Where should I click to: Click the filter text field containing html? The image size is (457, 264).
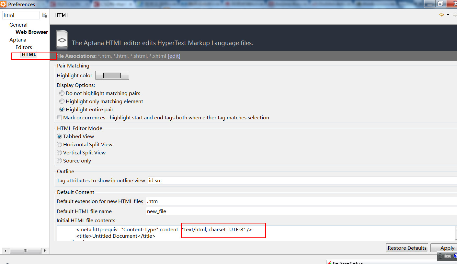[x=21, y=15]
